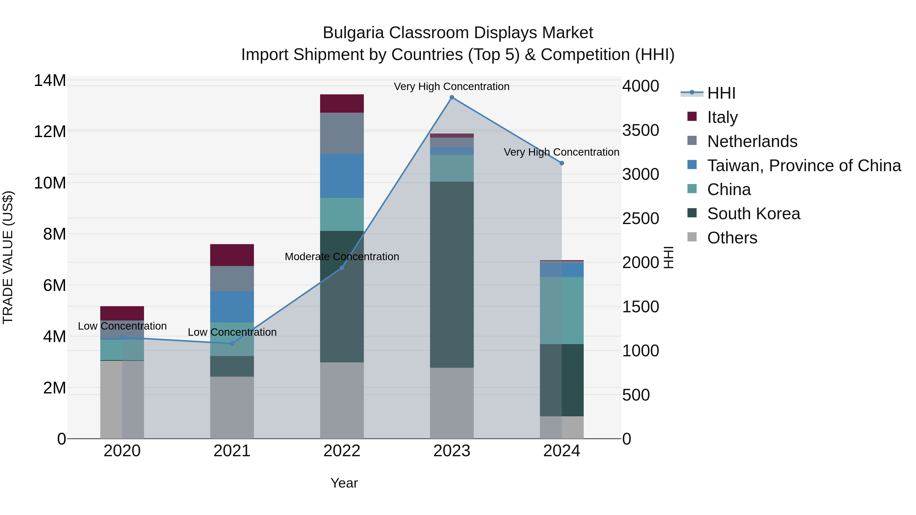Click the 500 tick on HHI axis
The width and height of the screenshot is (916, 515).
[x=636, y=395]
